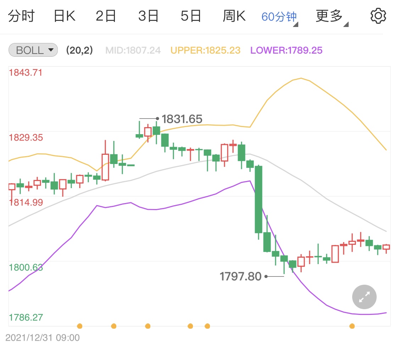
Task: Click the 1797.80 low price label
Action: [240, 276]
